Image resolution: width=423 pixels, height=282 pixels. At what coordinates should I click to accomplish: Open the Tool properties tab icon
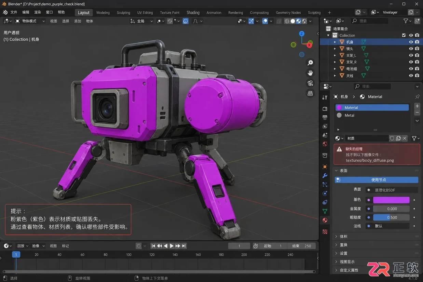[x=325, y=97]
